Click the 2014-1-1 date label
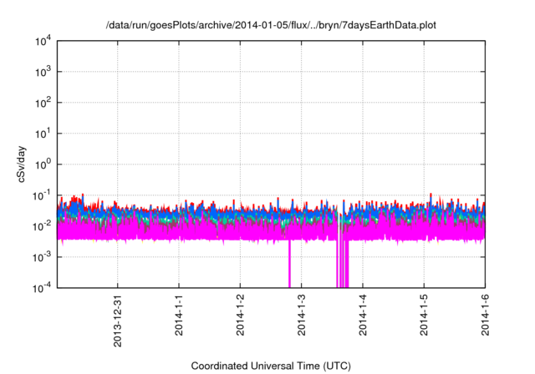Viewport: 535px width, 374px height. [179, 315]
